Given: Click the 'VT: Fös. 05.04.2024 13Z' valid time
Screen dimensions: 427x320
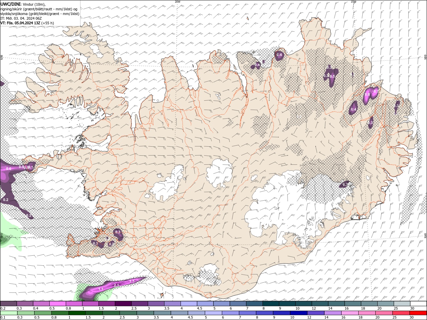Looking at the screenshot, I should coord(20,23).
